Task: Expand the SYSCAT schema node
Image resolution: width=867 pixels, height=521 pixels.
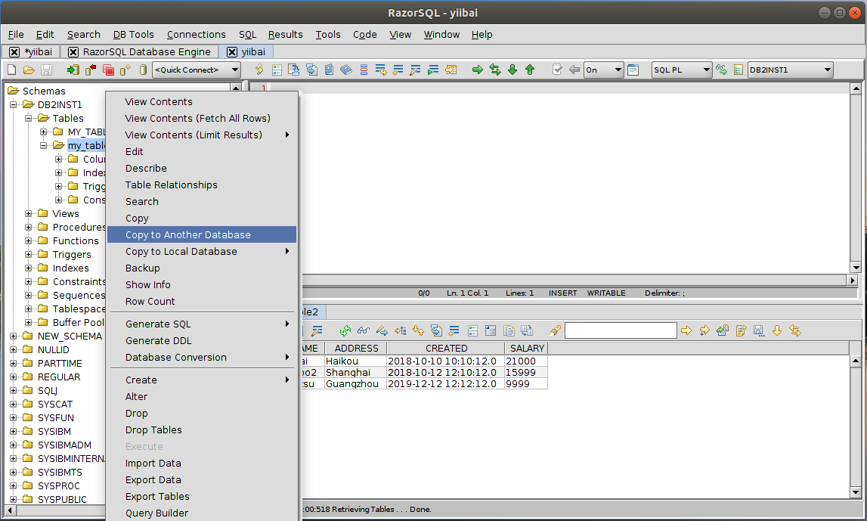Action: 14,405
